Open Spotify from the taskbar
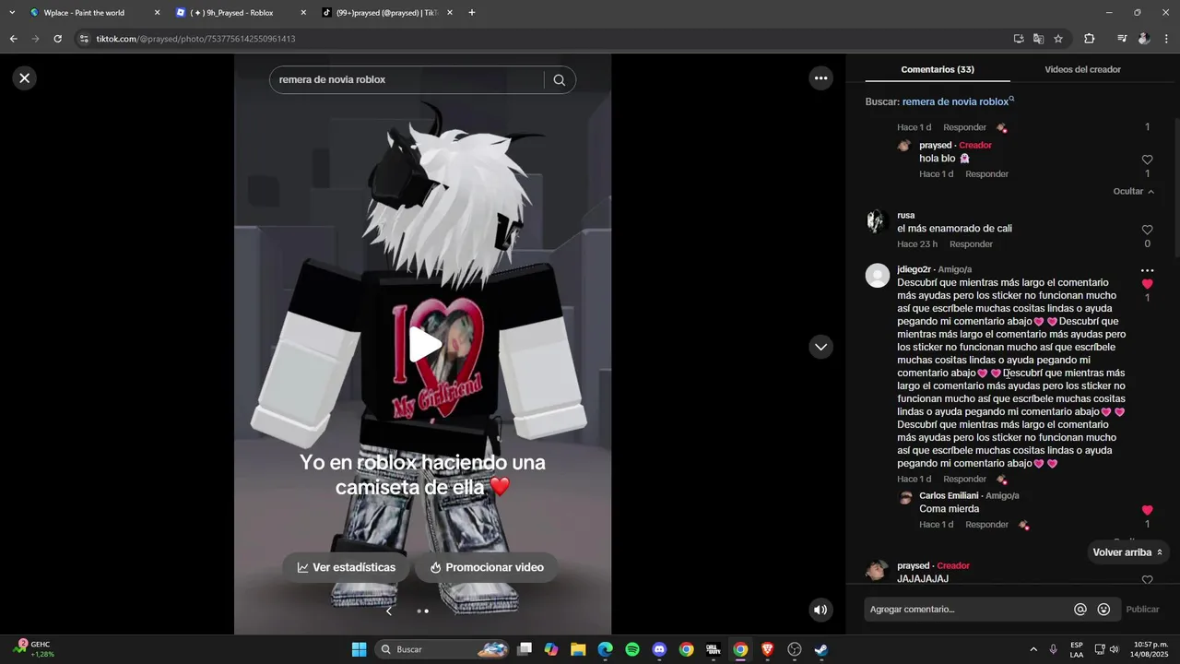1180x664 pixels. (632, 649)
